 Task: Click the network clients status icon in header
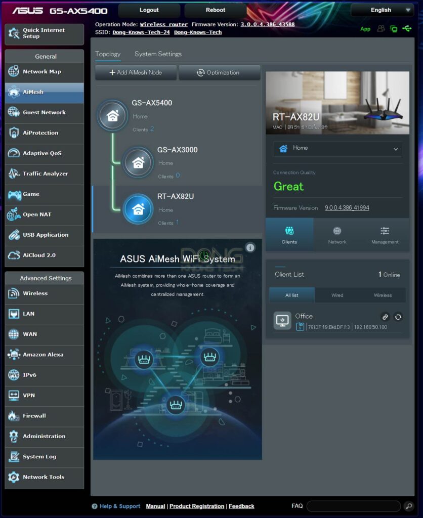coord(394,29)
